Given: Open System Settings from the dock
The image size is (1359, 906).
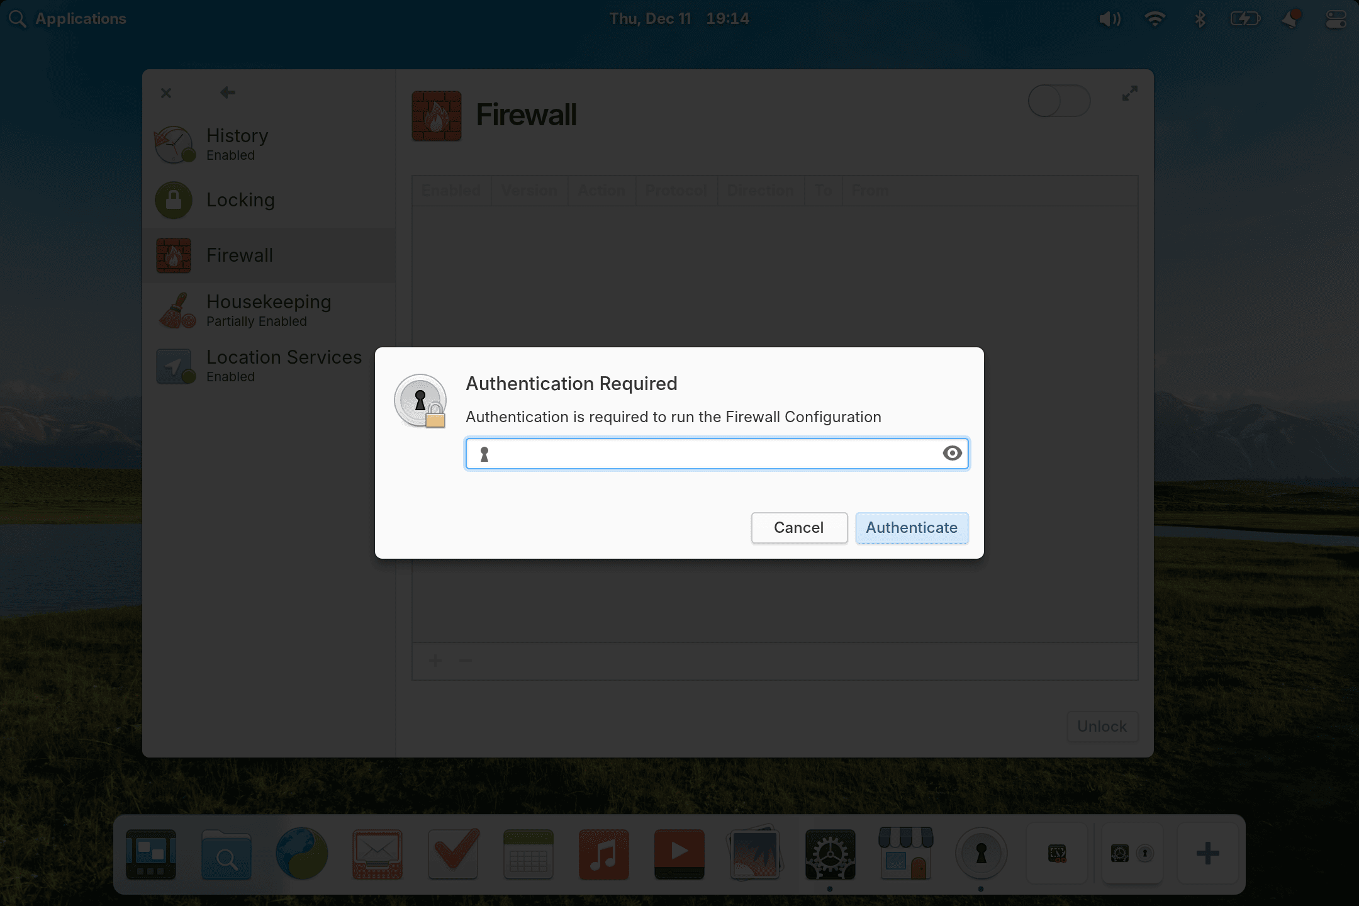Looking at the screenshot, I should [830, 854].
